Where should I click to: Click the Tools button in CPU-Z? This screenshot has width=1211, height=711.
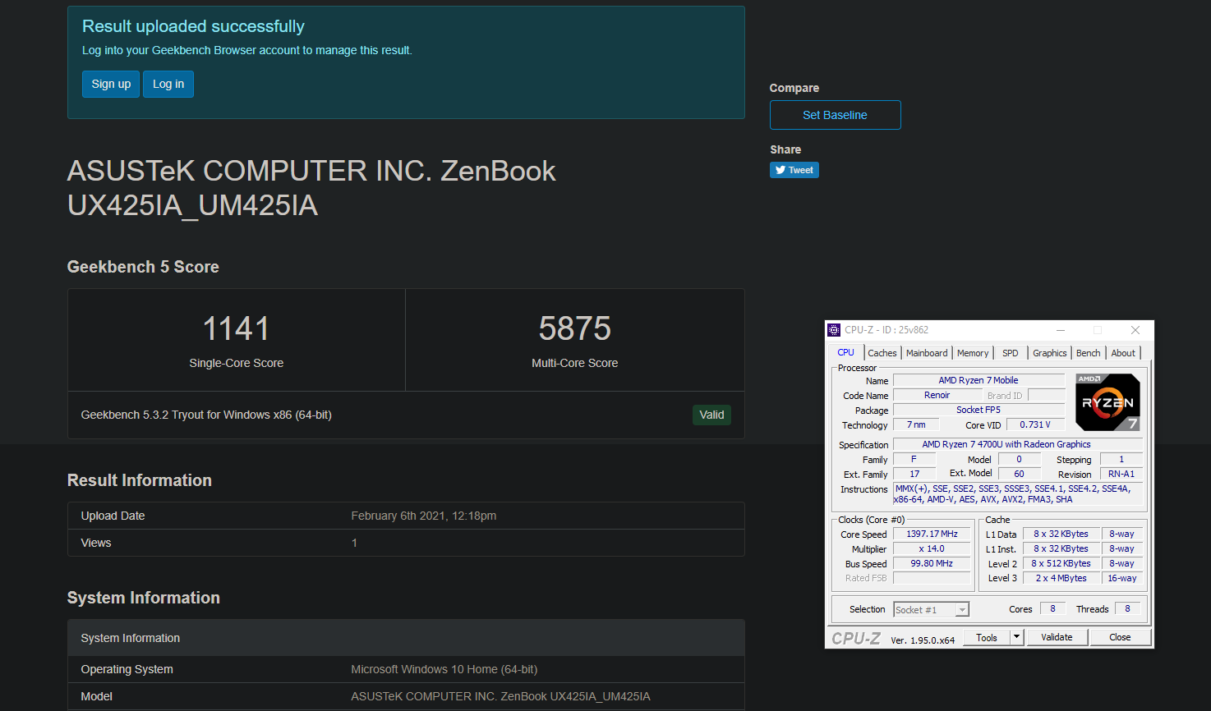987,637
